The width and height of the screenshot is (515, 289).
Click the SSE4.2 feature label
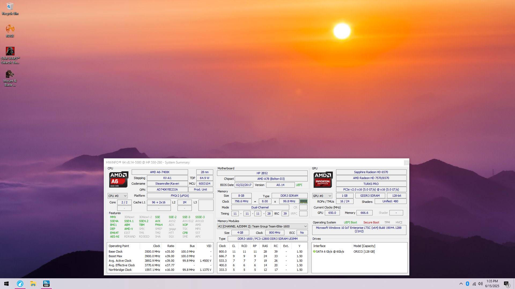pos(144,221)
